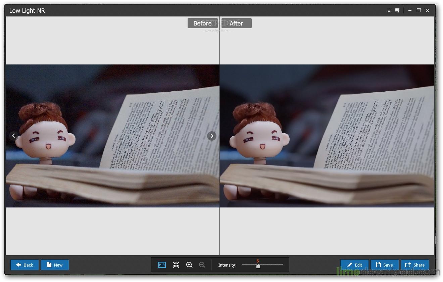Toggle the before/after compare view icon
The height and width of the screenshot is (282, 443).
coord(162,265)
